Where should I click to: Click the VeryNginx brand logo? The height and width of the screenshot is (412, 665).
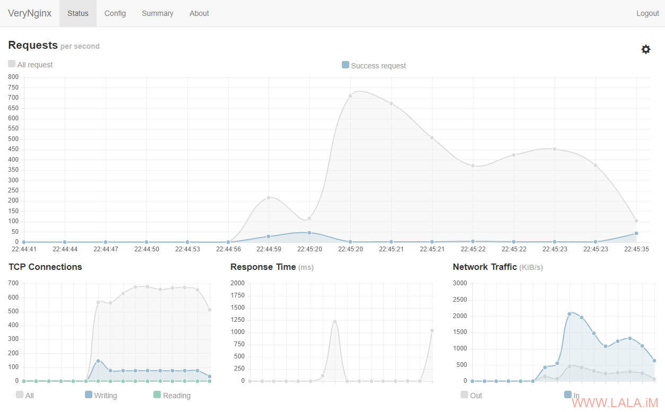pos(30,13)
